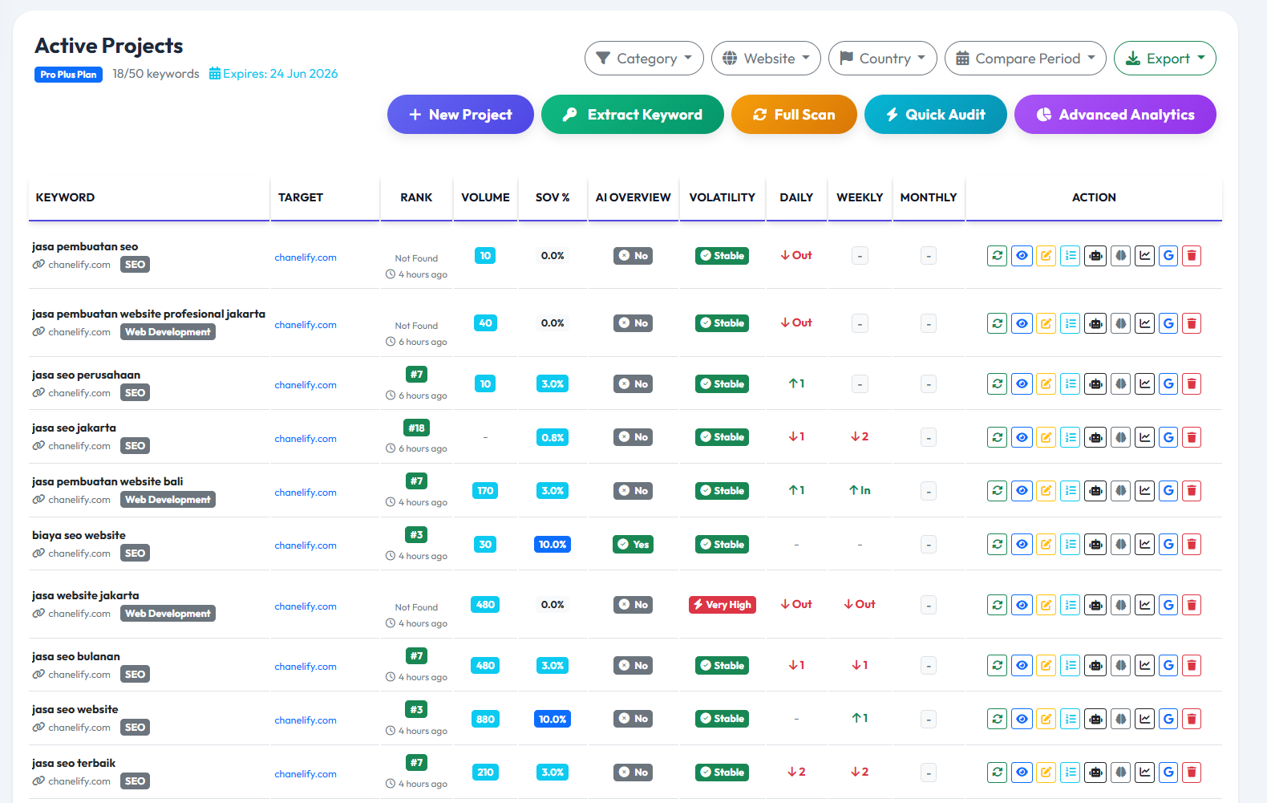Click the VOLUME column header
The width and height of the screenshot is (1267, 803).
485,197
